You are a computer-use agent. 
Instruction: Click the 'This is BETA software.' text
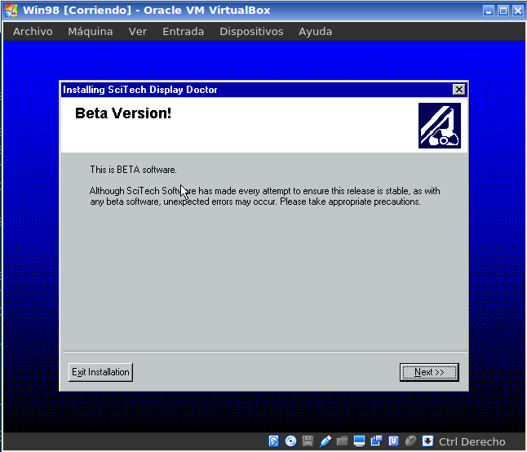133,170
